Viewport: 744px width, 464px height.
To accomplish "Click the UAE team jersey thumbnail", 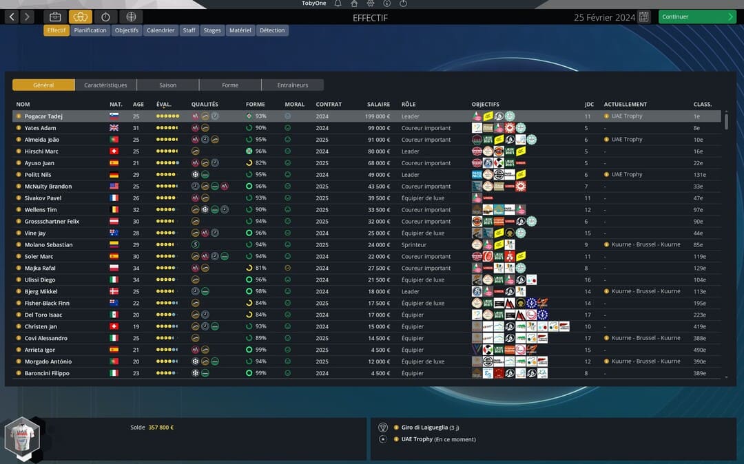I will [x=21, y=439].
